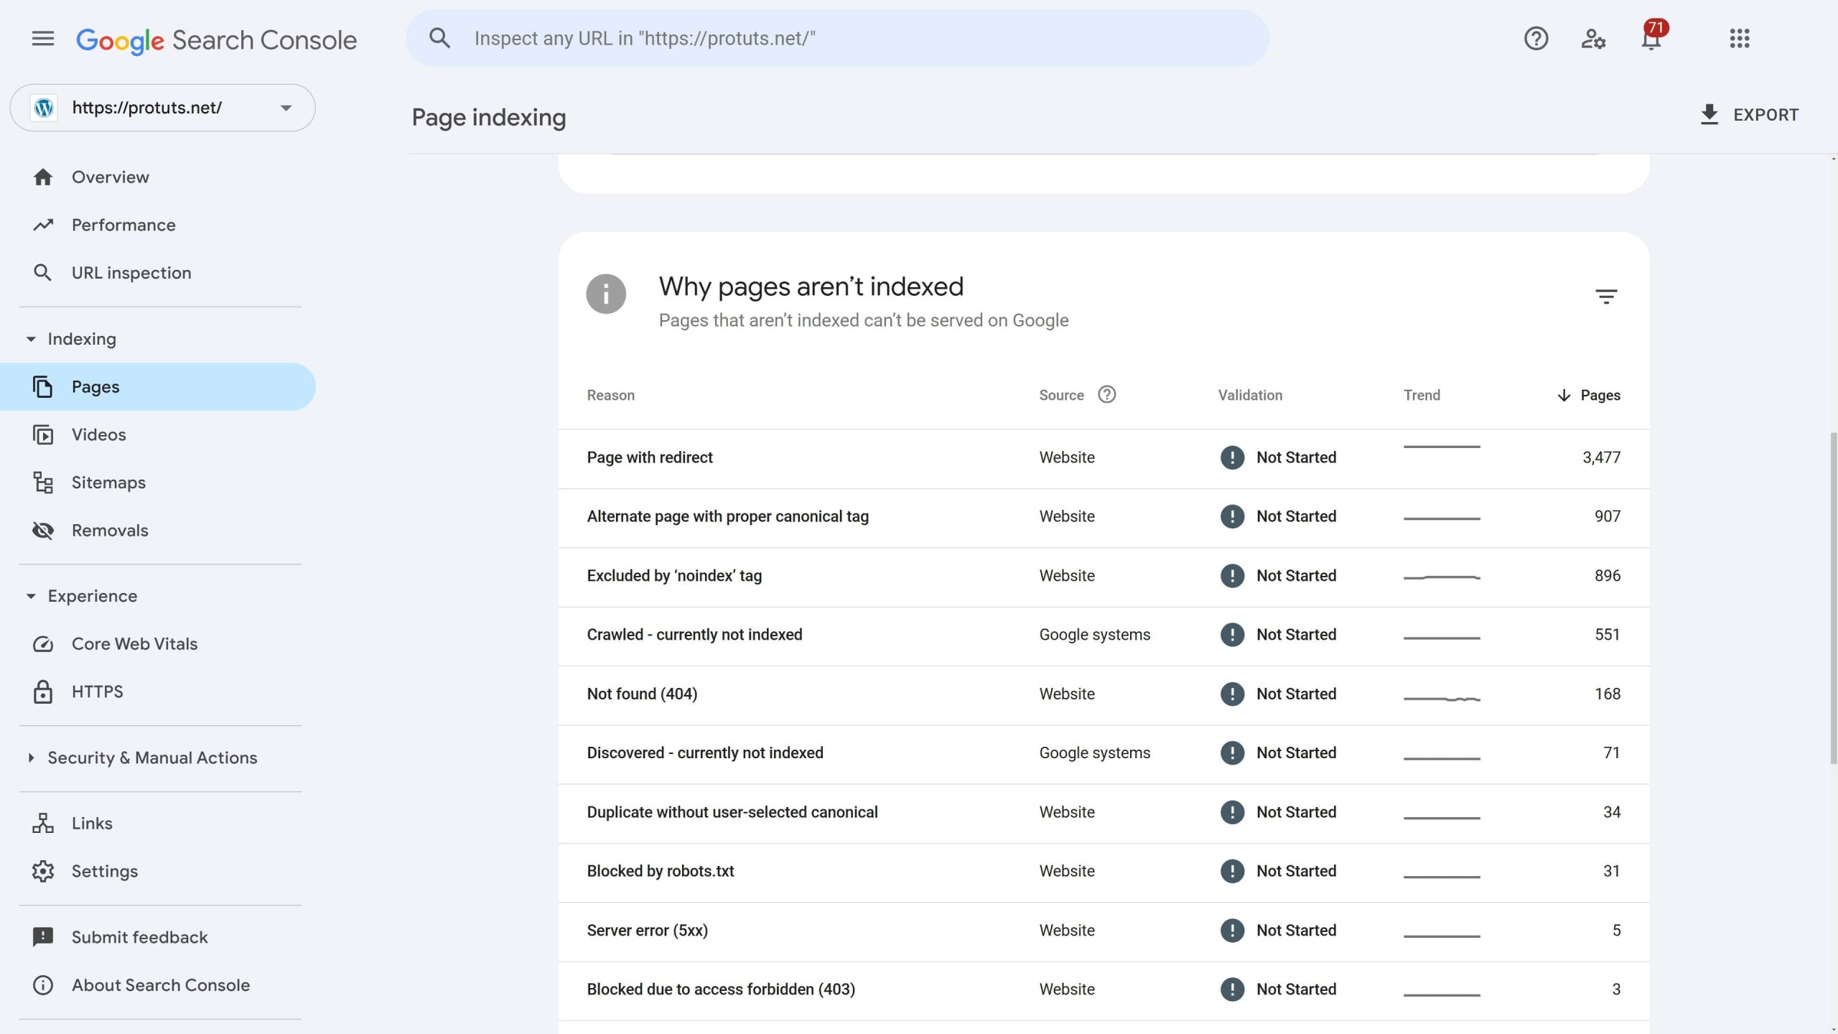
Task: Open the user settings icon in the header
Action: [x=1593, y=39]
